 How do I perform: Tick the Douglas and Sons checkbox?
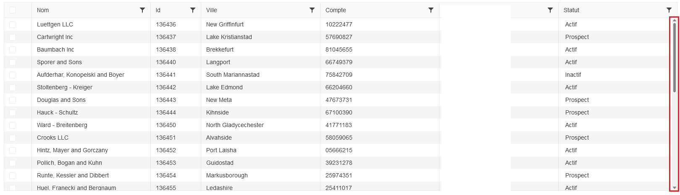tap(13, 100)
